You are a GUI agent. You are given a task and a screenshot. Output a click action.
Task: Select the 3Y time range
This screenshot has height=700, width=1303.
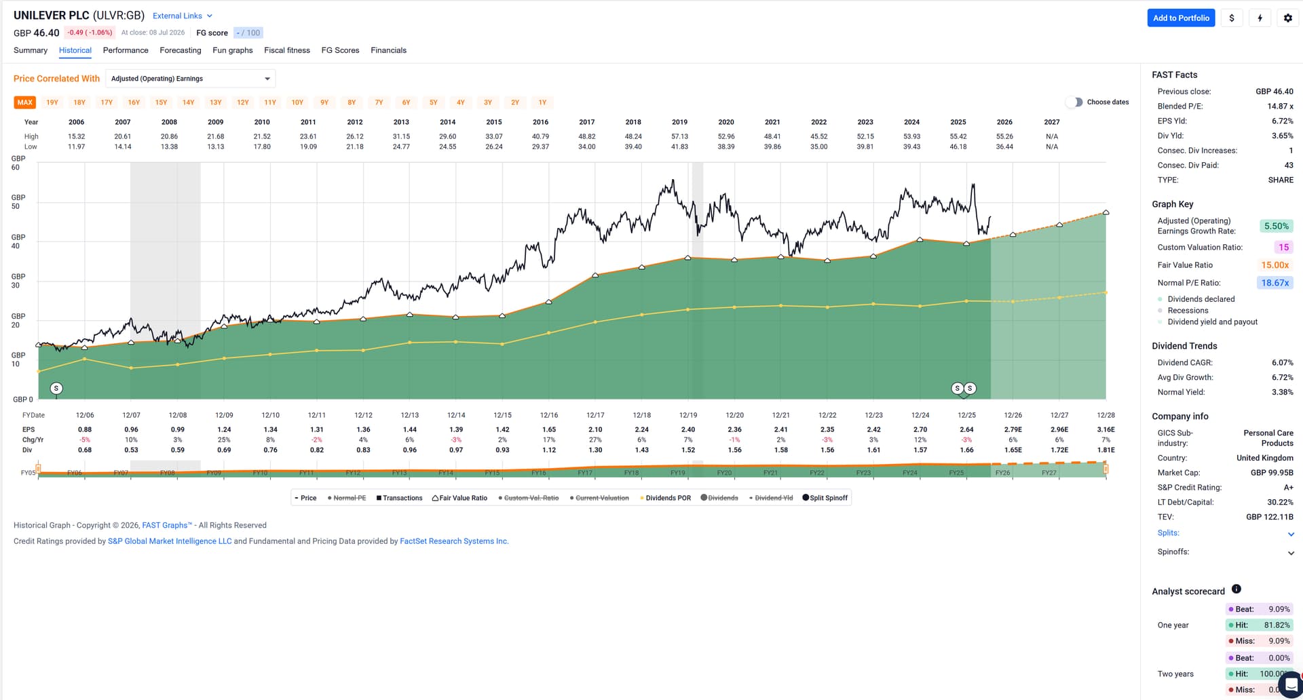click(488, 102)
